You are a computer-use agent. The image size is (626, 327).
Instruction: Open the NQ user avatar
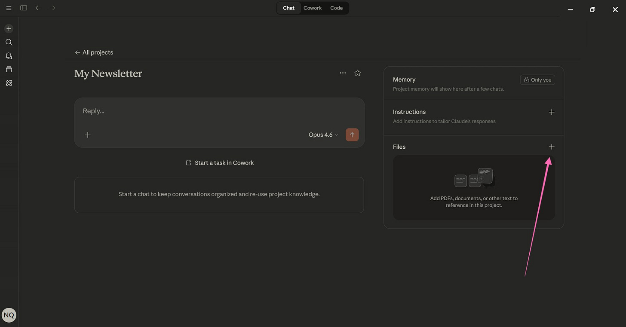pos(9,315)
